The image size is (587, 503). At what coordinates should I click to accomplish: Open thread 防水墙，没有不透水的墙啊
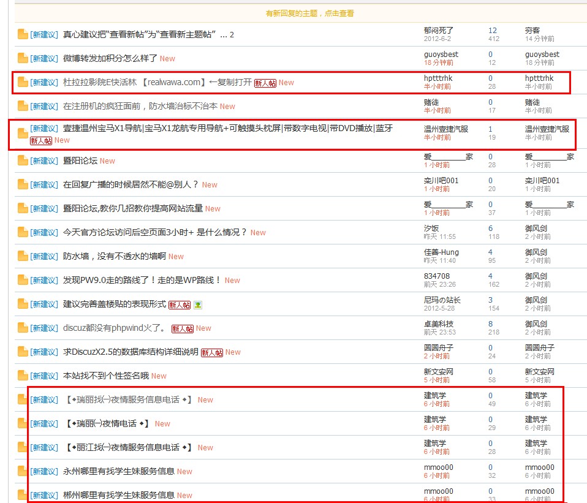pos(114,256)
